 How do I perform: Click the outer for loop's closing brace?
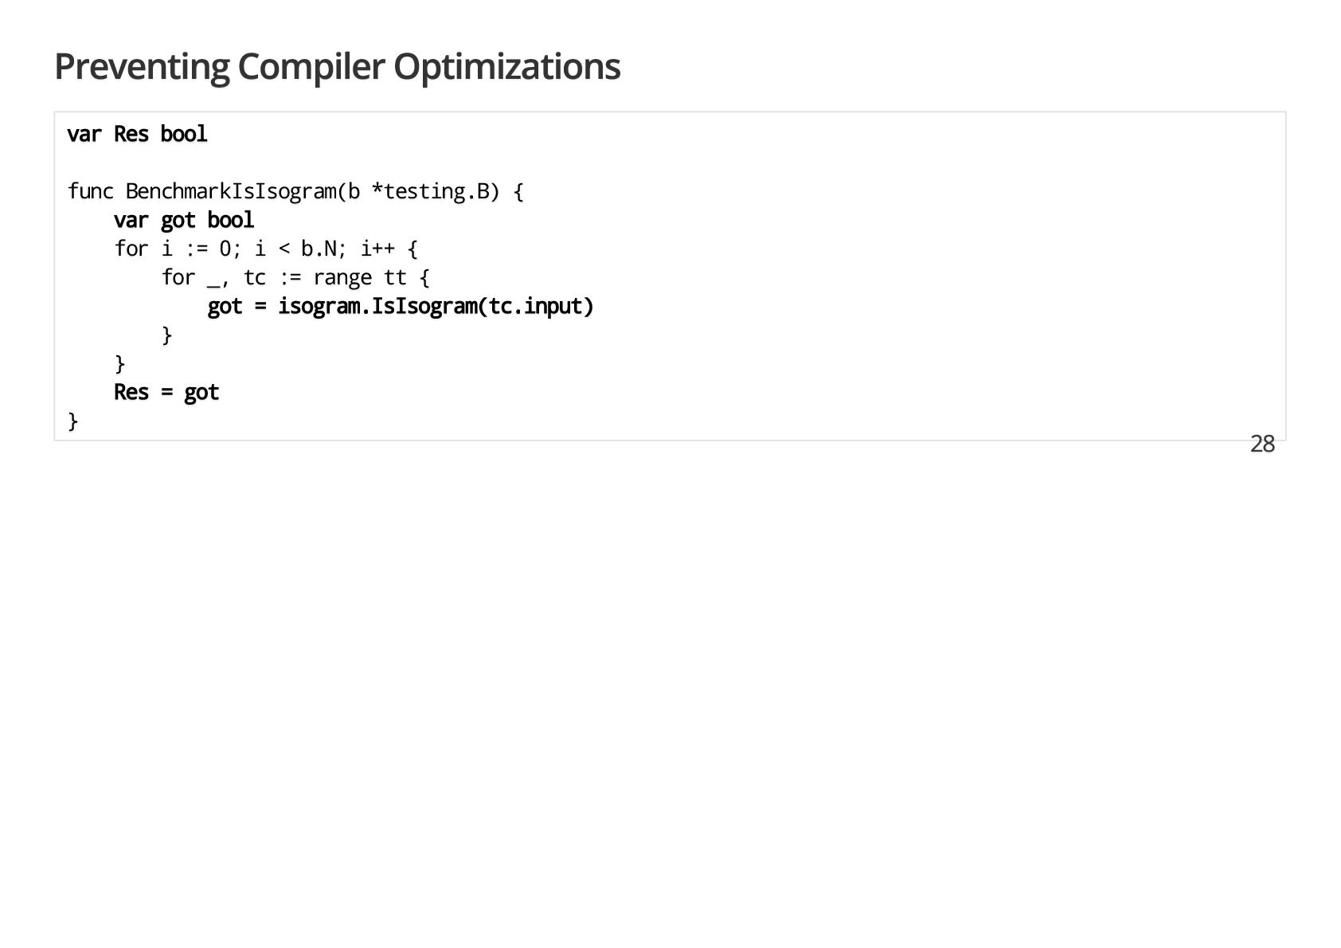point(120,363)
